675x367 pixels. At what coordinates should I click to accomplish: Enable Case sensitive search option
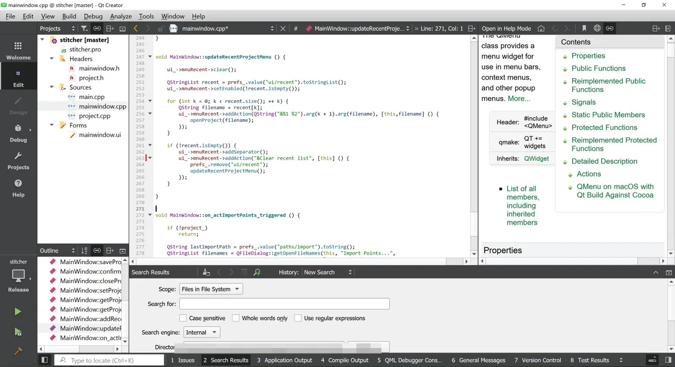183,318
